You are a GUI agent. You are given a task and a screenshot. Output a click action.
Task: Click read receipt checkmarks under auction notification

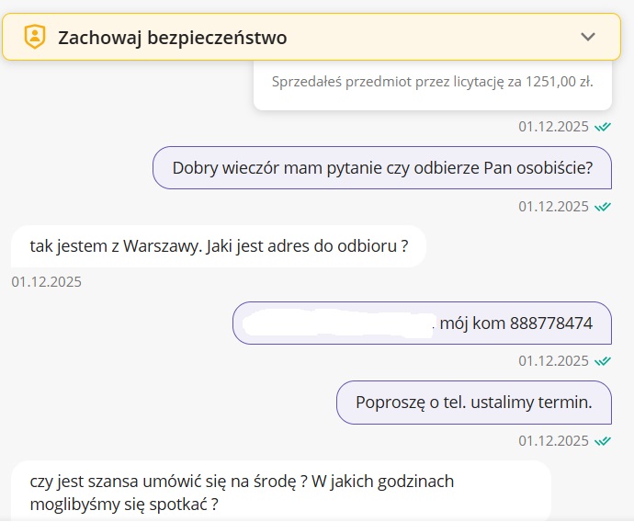(603, 127)
